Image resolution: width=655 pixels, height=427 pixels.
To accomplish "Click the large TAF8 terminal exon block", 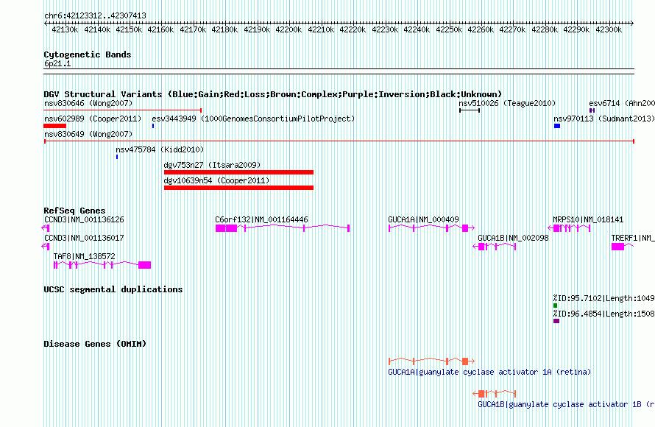I will click(144, 265).
